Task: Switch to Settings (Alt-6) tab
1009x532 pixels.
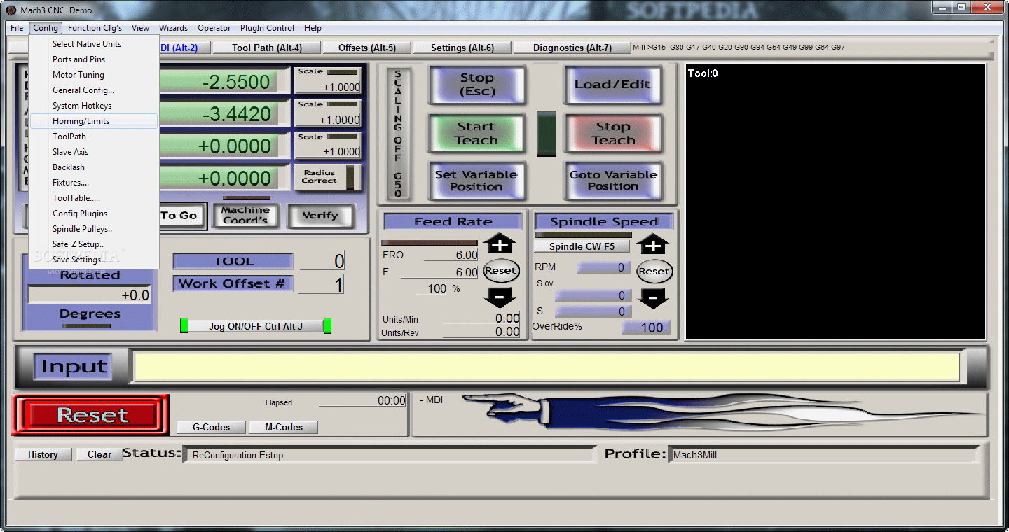Action: (462, 48)
